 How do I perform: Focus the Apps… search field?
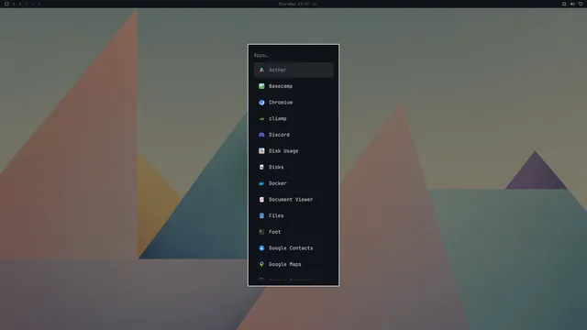(293, 55)
